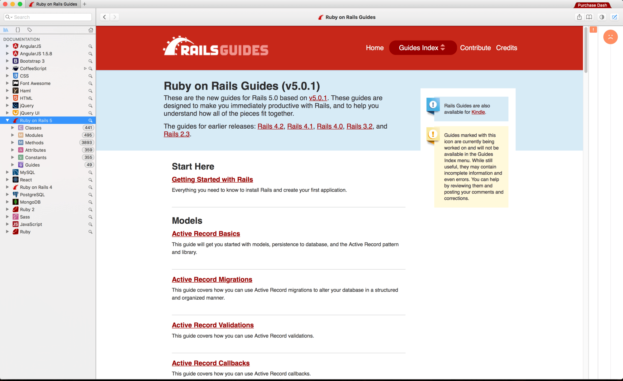This screenshot has height=381, width=623.
Task: Open the Active Record Validations link
Action: point(213,325)
